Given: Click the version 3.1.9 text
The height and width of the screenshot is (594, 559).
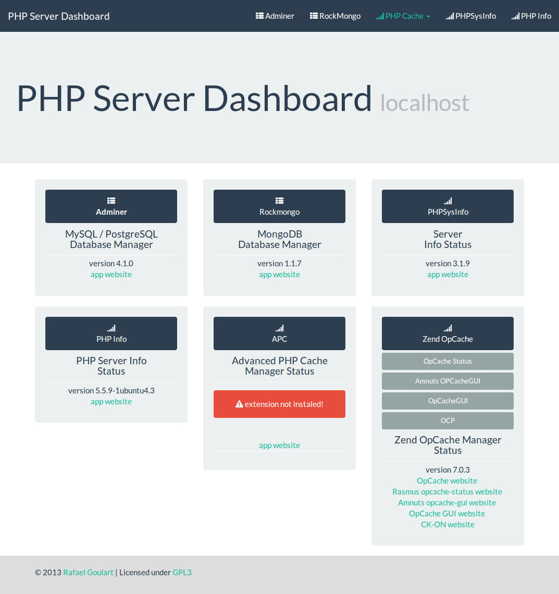Looking at the screenshot, I should tap(448, 263).
